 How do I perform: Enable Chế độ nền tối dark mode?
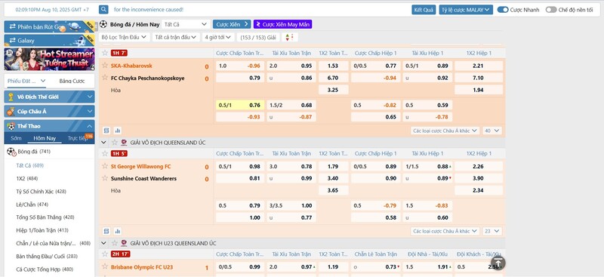551,10
